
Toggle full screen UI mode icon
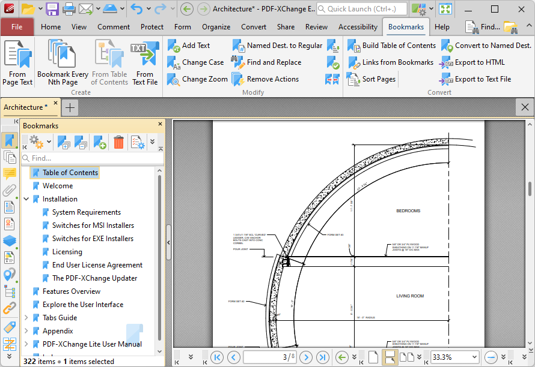445,9
